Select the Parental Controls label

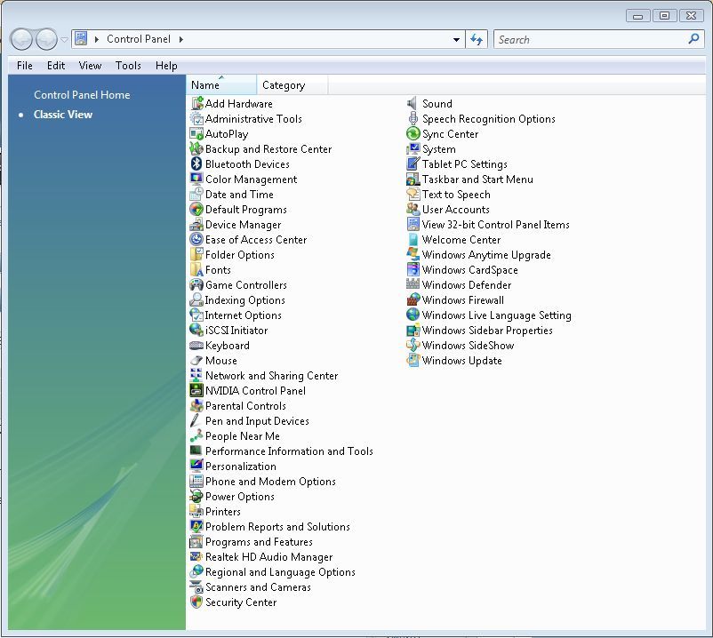(245, 406)
